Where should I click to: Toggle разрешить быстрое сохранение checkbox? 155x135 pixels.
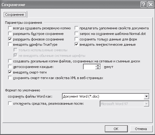point(10,33)
